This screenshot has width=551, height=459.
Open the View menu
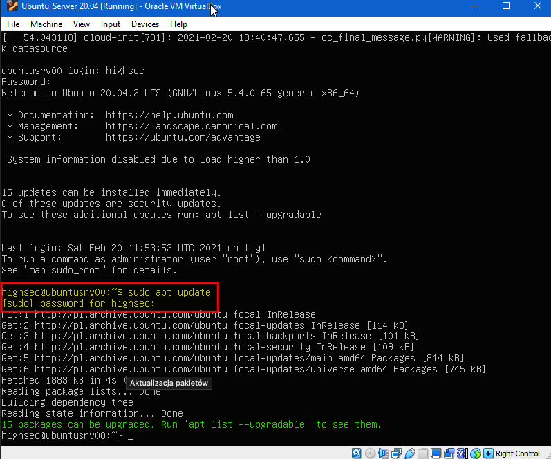coord(82,24)
